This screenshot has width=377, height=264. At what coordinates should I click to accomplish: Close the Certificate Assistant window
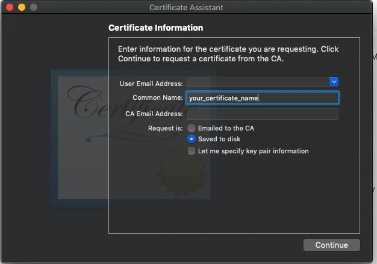click(x=10, y=7)
